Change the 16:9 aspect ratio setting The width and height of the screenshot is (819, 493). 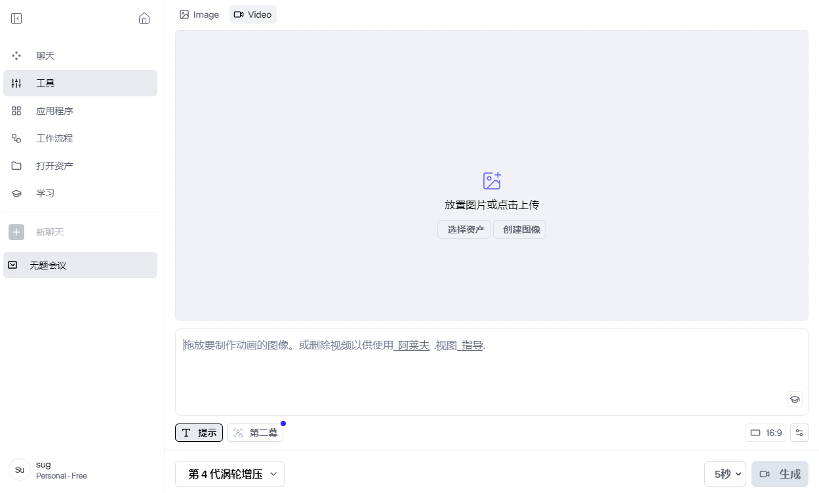pyautogui.click(x=766, y=433)
